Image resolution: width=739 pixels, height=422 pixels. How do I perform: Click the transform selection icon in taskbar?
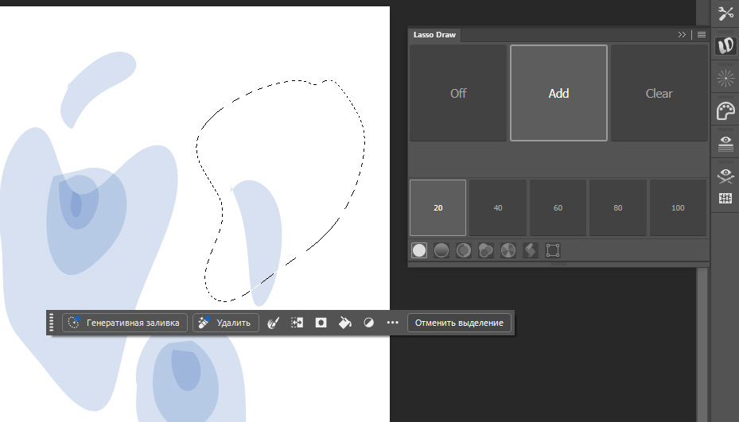click(297, 323)
